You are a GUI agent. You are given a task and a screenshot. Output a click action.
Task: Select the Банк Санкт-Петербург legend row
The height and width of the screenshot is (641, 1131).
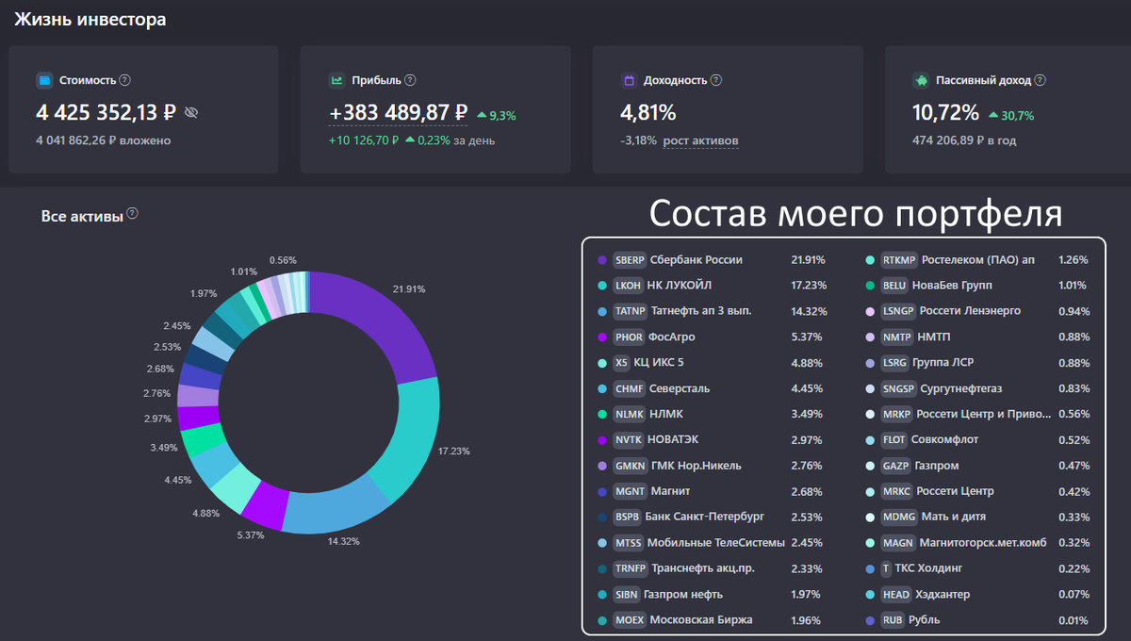pyautogui.click(x=711, y=517)
